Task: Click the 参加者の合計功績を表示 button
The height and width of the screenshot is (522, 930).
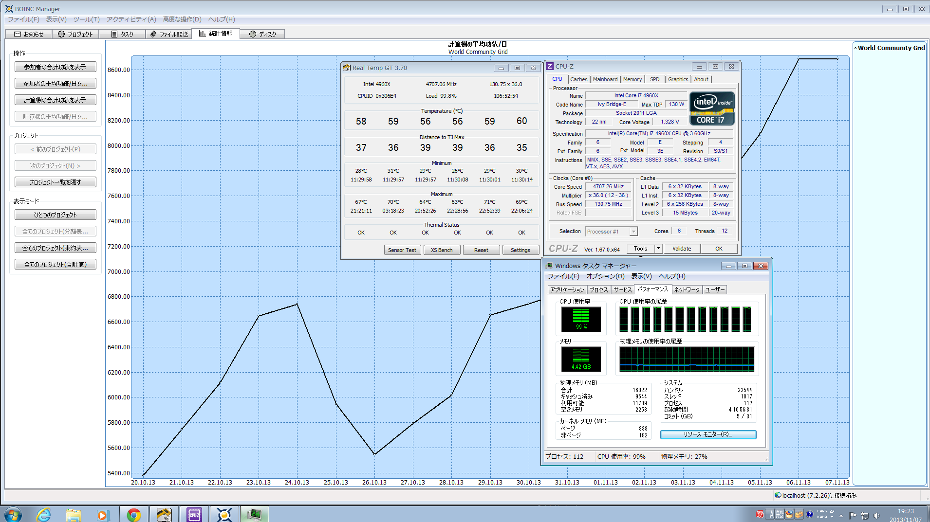Action: (x=55, y=67)
